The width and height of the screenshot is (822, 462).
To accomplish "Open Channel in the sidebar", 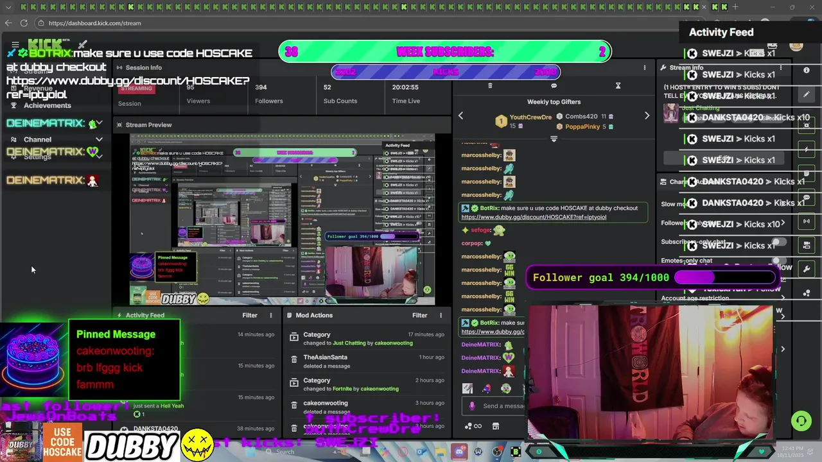I will (37, 139).
